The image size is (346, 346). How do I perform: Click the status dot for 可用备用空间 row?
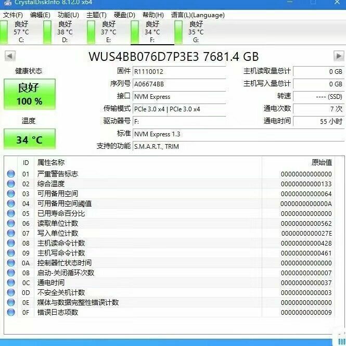11,194
